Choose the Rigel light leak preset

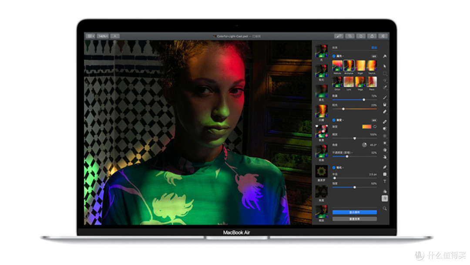click(x=360, y=65)
